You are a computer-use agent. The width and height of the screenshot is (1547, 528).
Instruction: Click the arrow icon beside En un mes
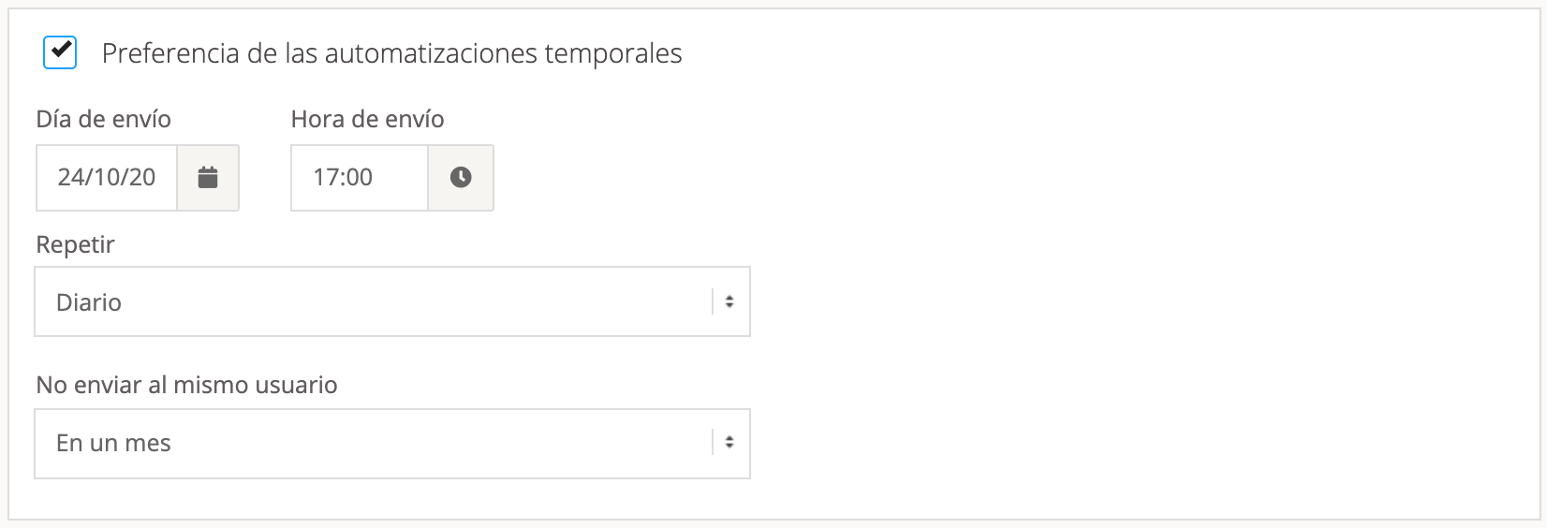click(729, 442)
